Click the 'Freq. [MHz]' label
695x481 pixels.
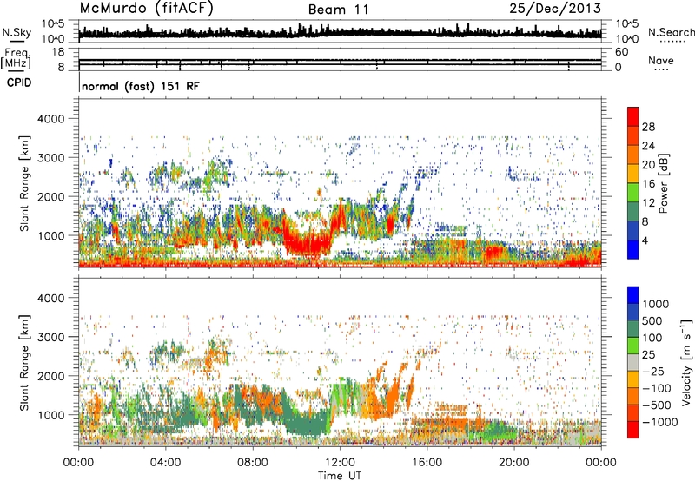pyautogui.click(x=17, y=59)
